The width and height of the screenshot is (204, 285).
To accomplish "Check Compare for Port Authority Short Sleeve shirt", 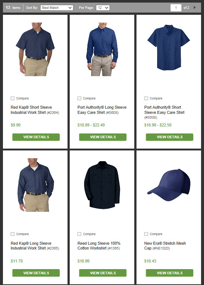I will click(x=146, y=98).
